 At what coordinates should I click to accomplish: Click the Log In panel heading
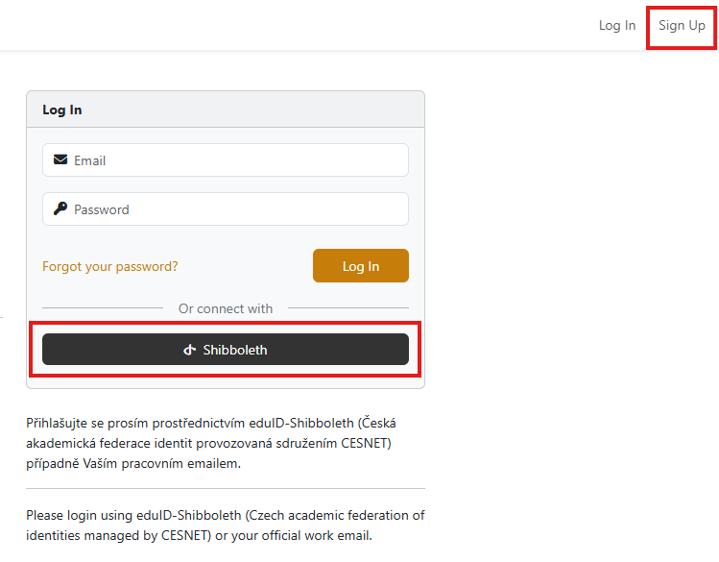pyautogui.click(x=61, y=110)
